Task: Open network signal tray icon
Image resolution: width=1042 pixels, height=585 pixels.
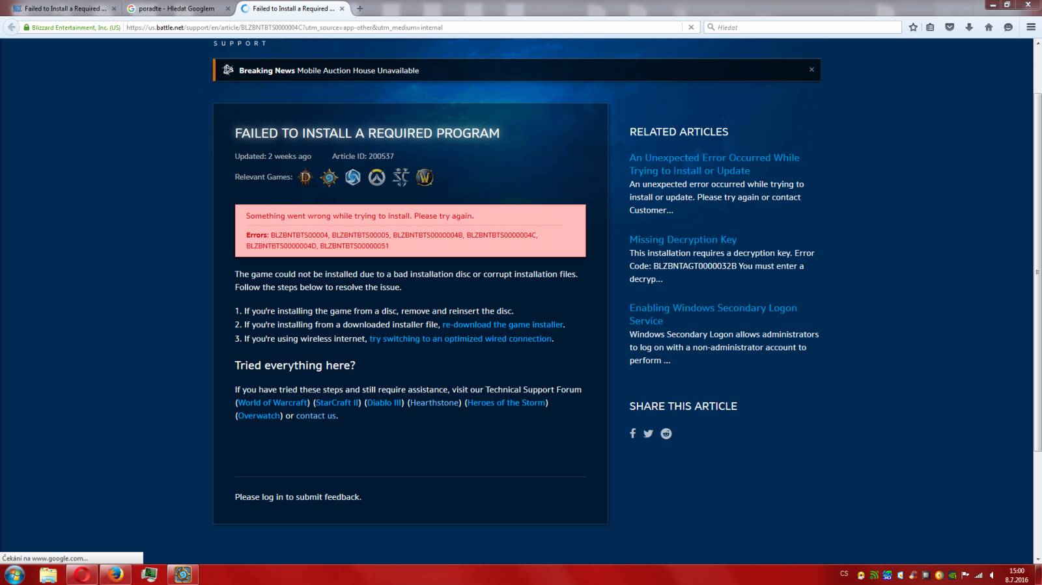Action: [978, 575]
